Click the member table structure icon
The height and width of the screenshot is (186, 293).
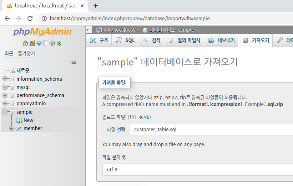[19, 128]
